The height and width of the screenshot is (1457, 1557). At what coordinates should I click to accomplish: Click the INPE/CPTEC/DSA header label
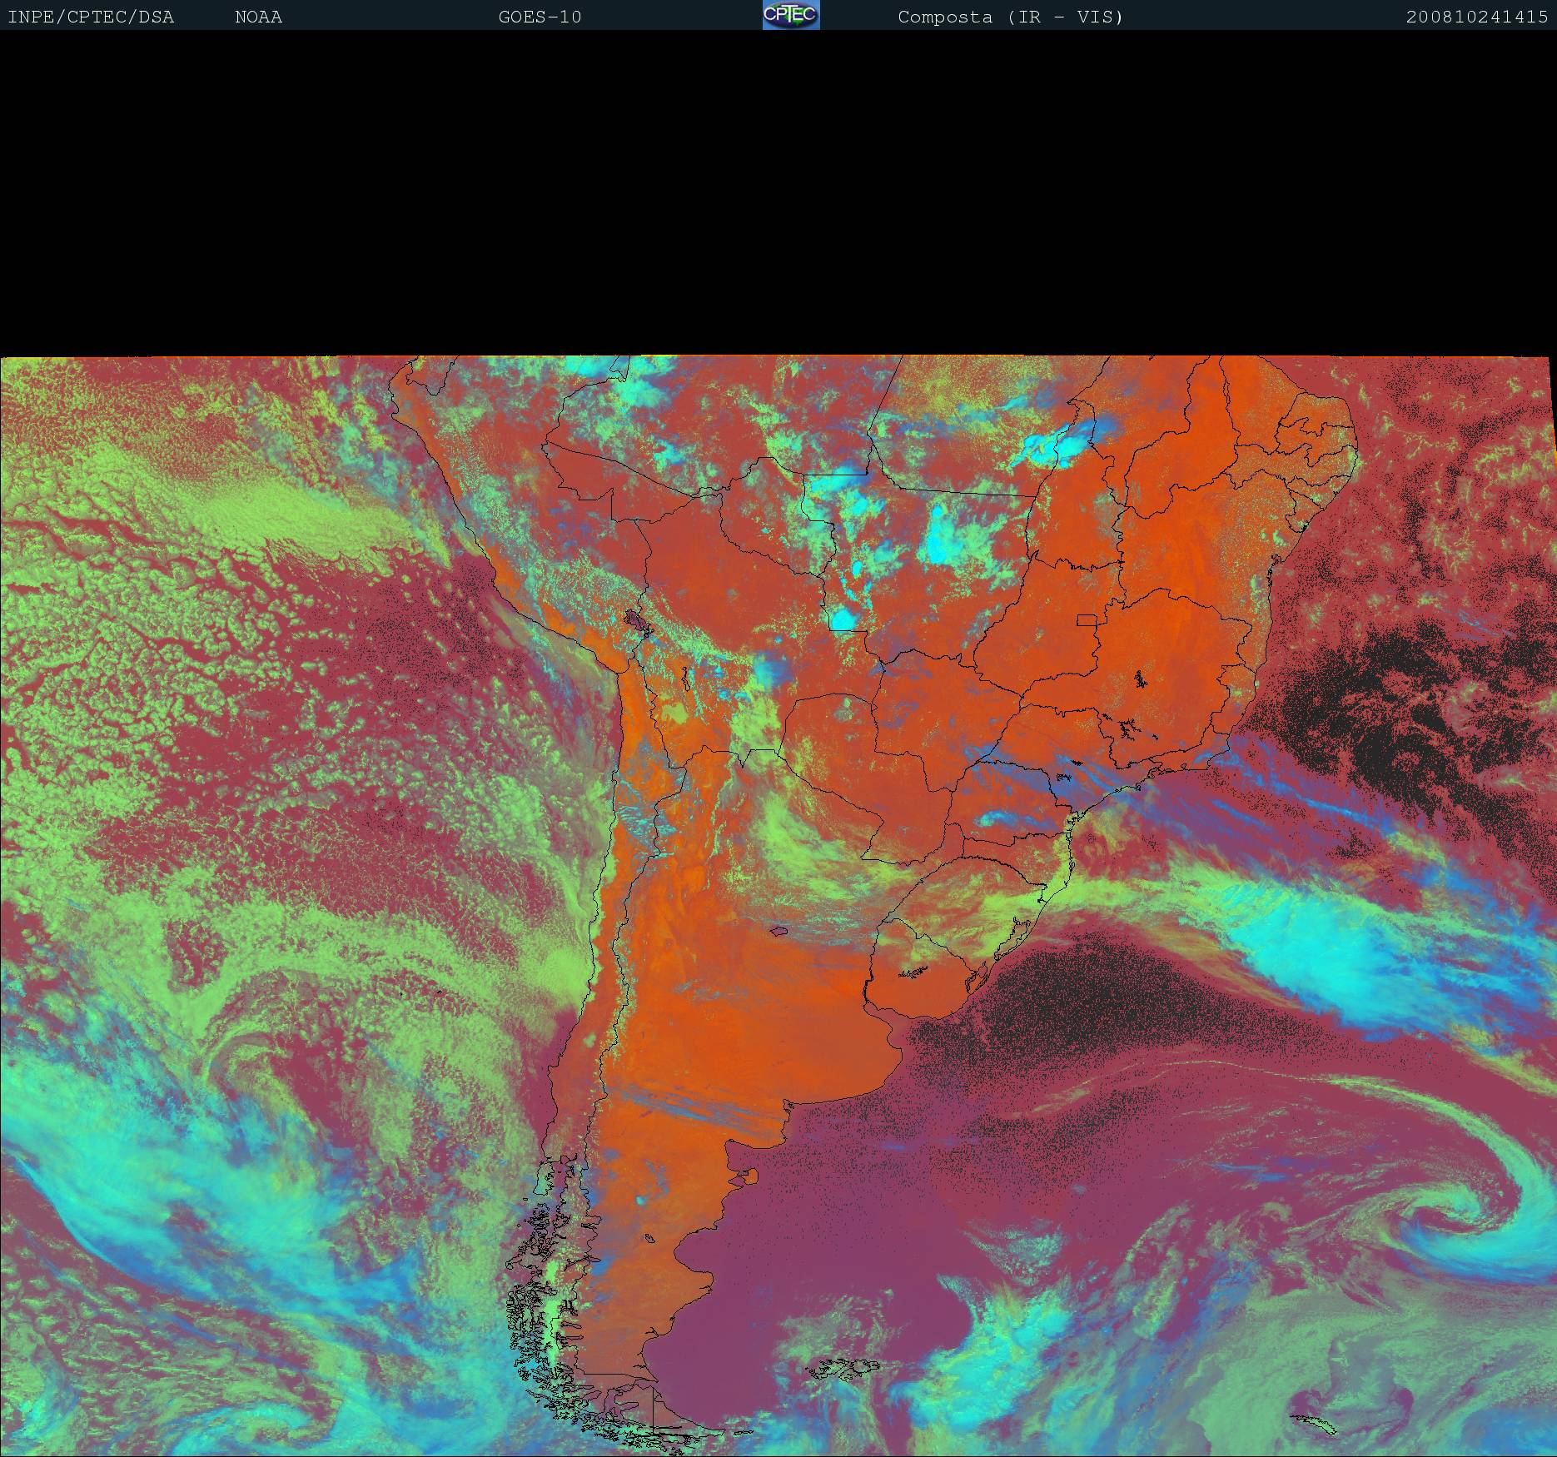(91, 17)
